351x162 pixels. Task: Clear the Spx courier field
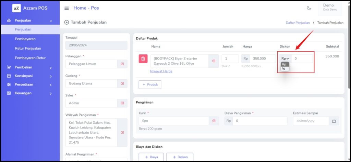click(x=214, y=121)
